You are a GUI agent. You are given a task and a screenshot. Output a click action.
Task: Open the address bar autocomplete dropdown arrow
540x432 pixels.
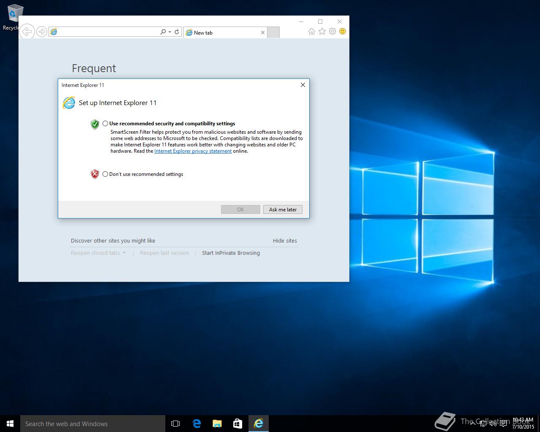coord(170,32)
